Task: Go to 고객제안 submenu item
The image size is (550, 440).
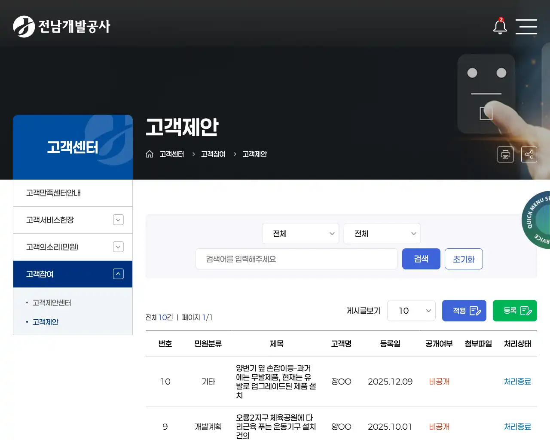Action: pos(45,322)
